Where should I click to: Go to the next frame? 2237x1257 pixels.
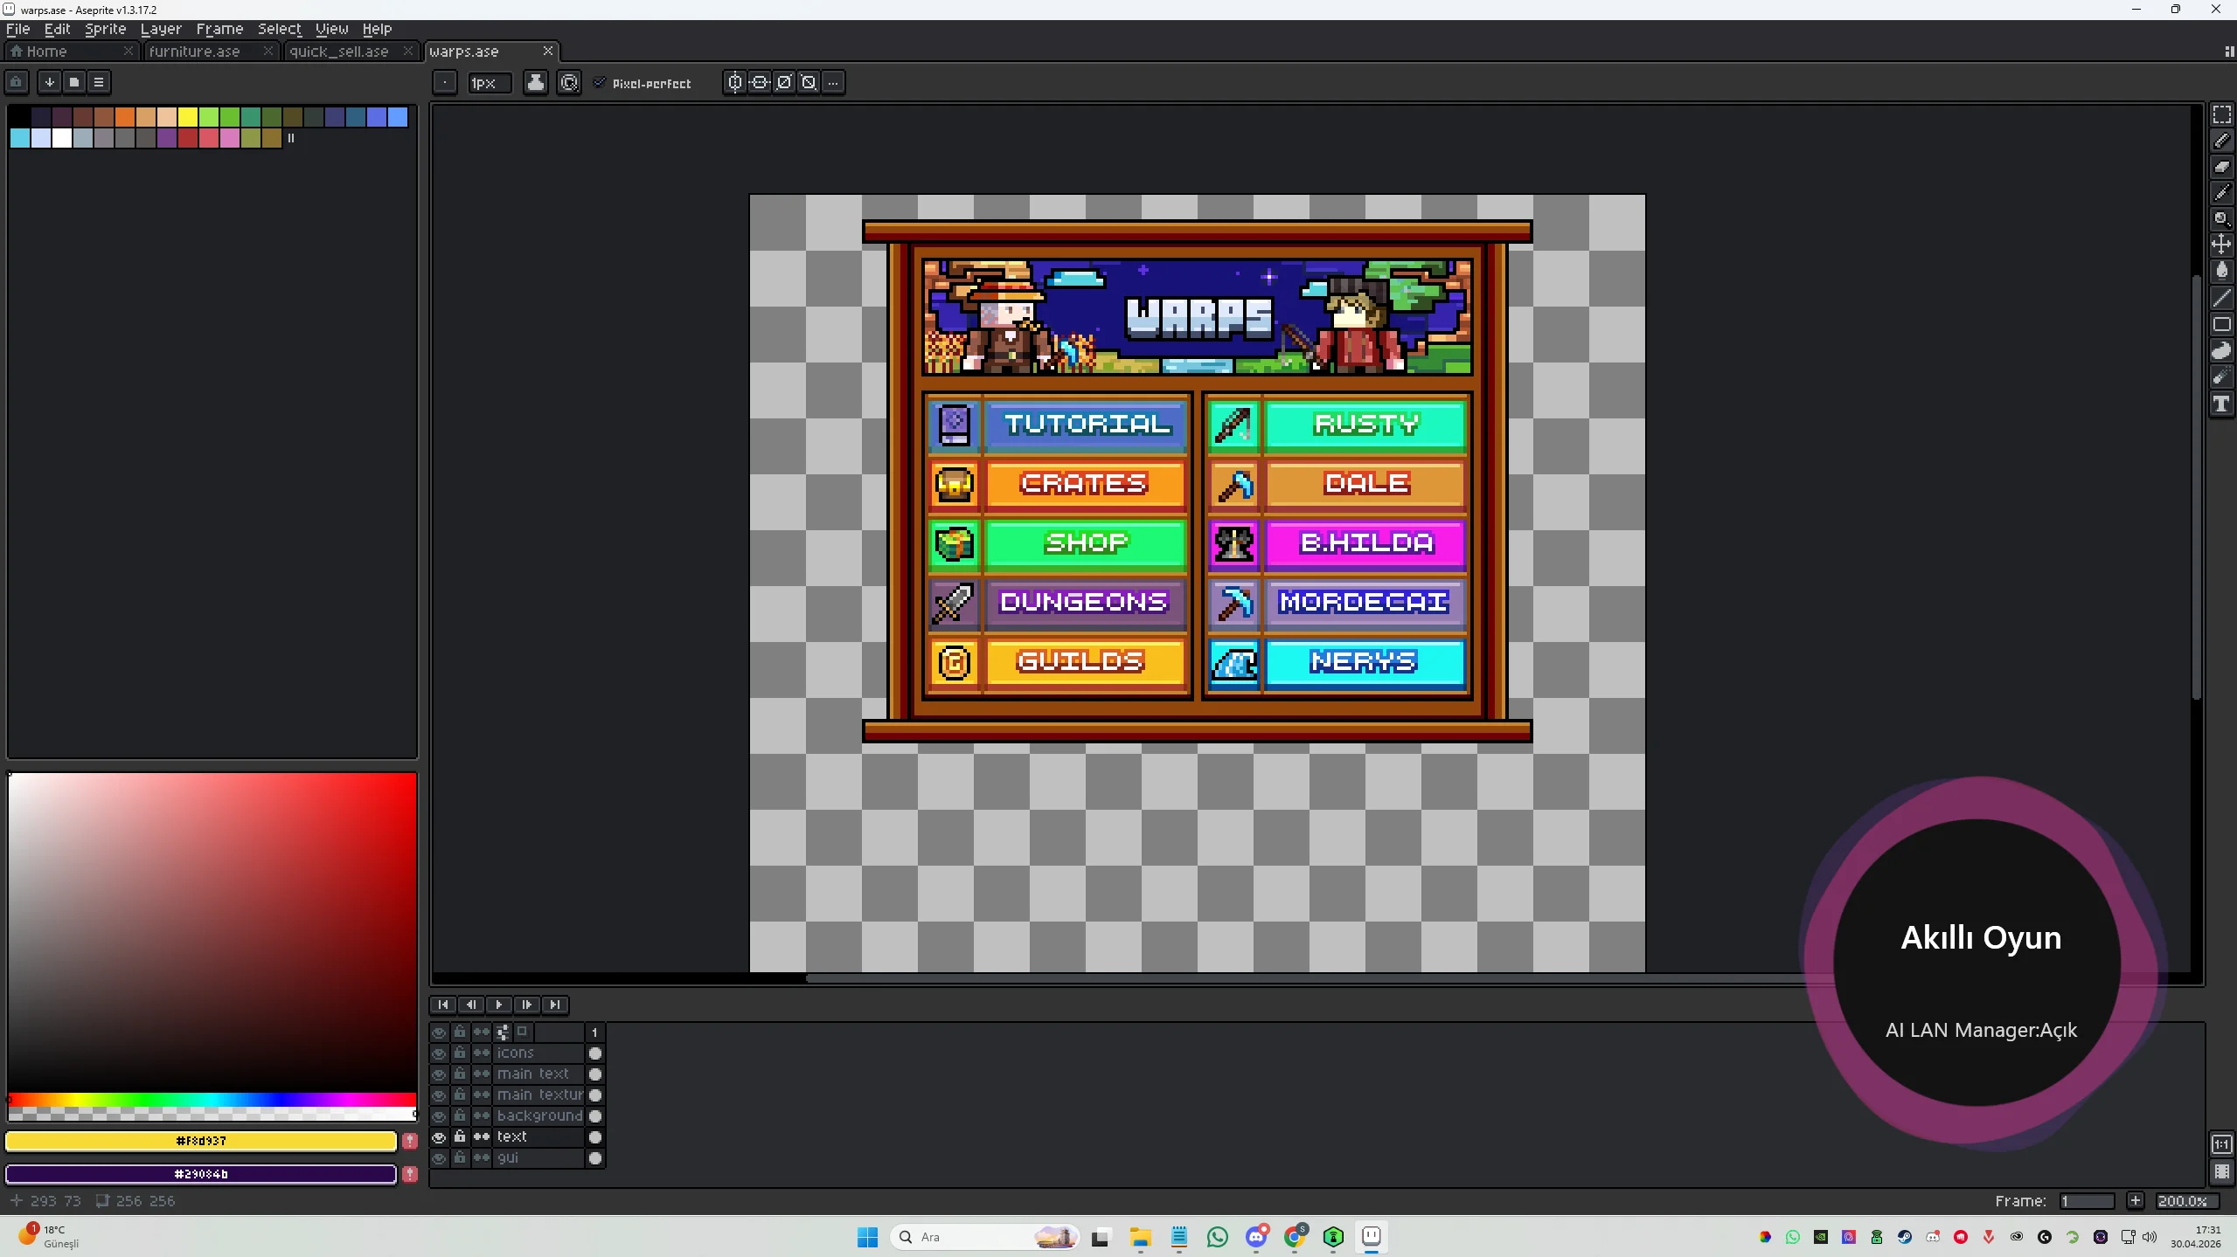click(527, 1005)
